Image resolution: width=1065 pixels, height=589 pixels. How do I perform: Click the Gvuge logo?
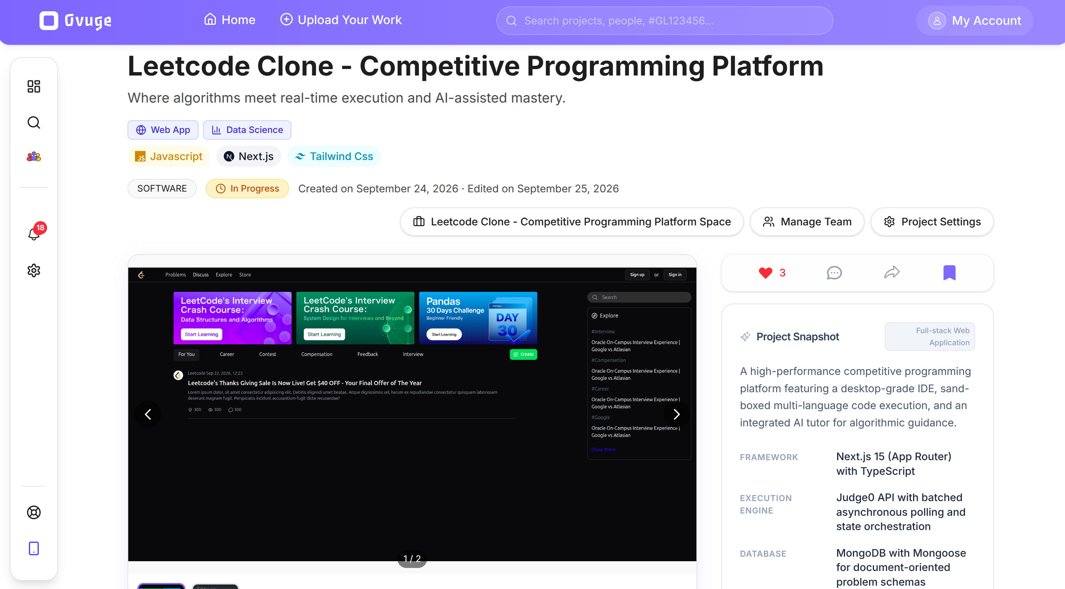(x=75, y=21)
